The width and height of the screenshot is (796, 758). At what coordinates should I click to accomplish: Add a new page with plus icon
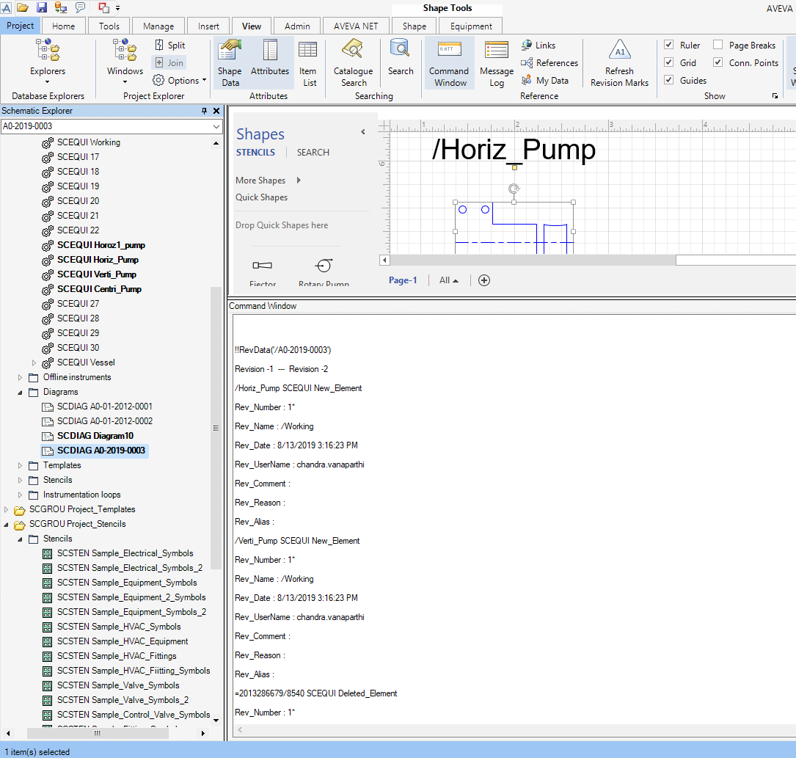click(484, 280)
